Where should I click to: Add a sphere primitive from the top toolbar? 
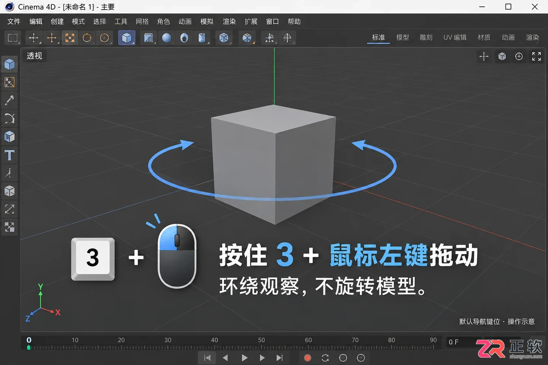pyautogui.click(x=166, y=38)
